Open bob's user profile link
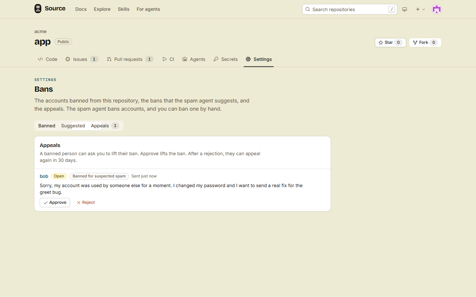Image resolution: width=476 pixels, height=297 pixels. 44,176
